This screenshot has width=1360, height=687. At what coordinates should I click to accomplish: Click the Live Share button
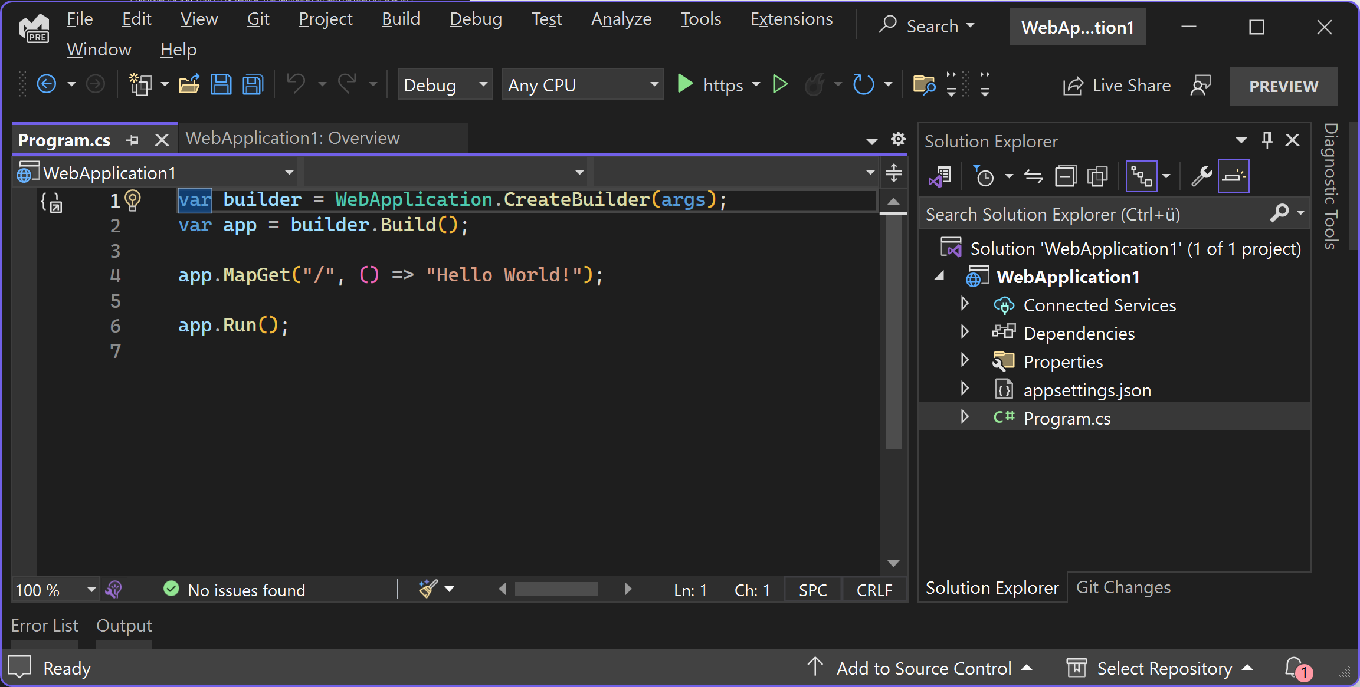tap(1117, 86)
